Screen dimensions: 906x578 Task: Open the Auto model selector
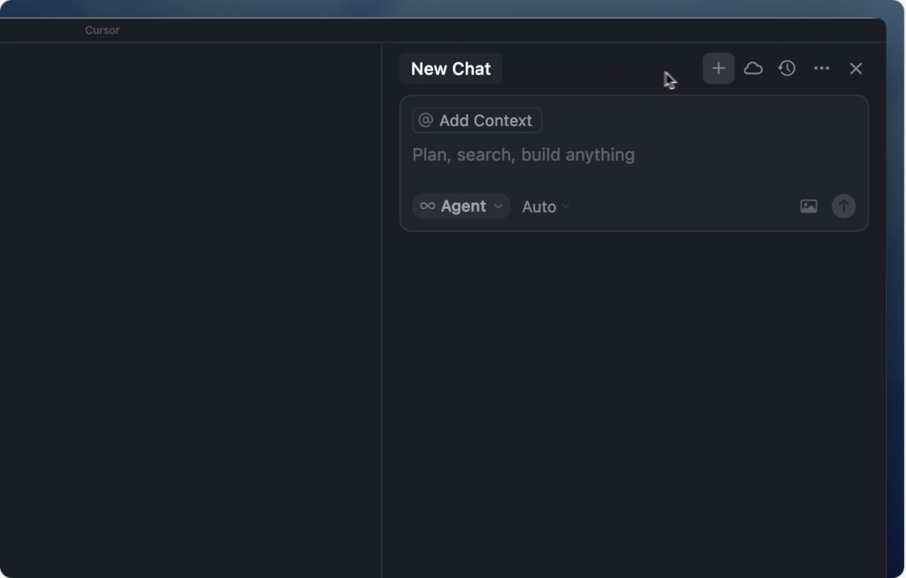[x=539, y=207]
